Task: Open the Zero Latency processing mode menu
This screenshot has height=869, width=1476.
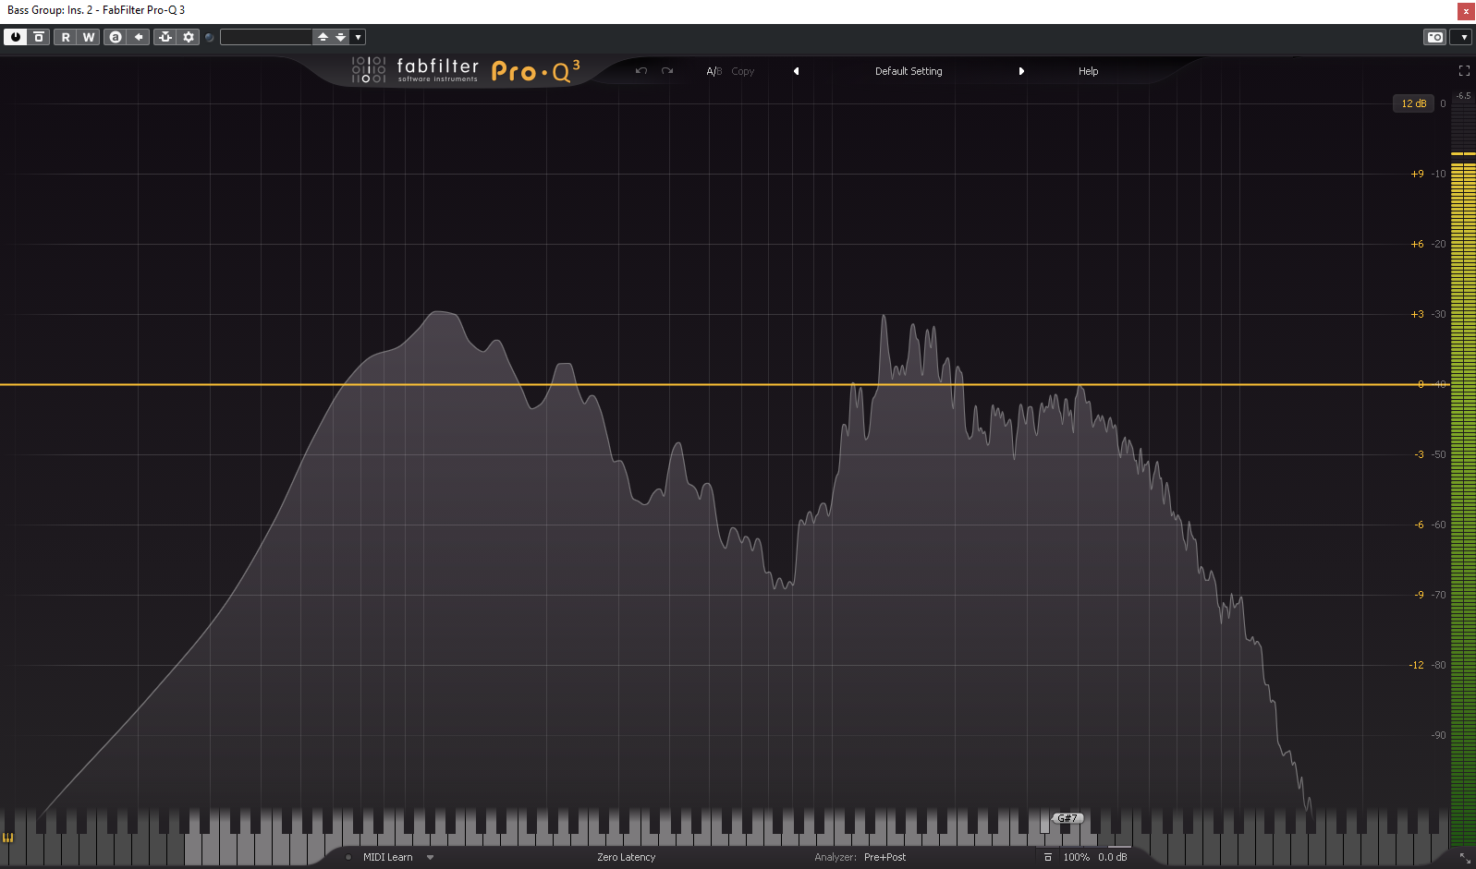Action: tap(626, 857)
